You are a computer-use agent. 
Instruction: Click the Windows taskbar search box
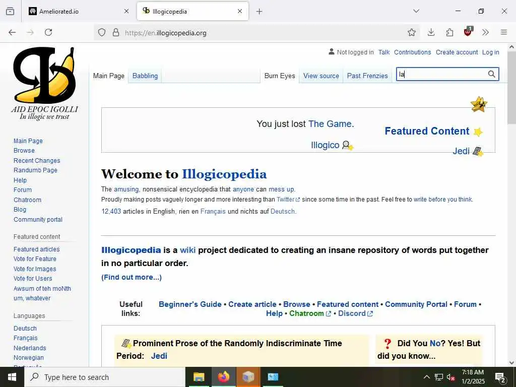(x=104, y=377)
